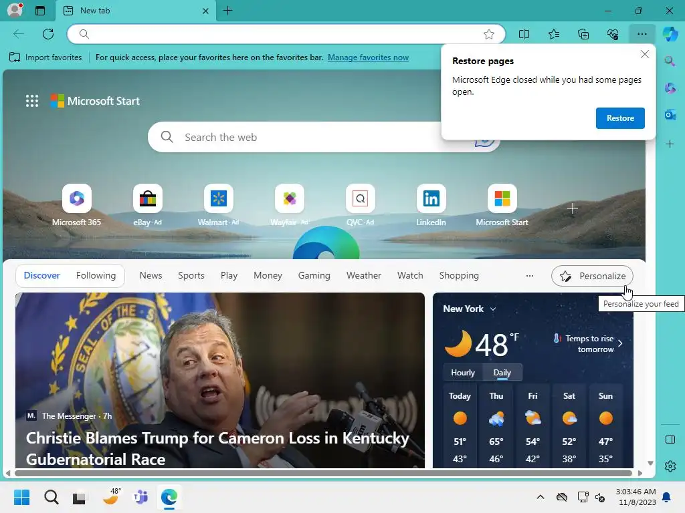This screenshot has width=685, height=513.
Task: Open the Shopping category
Action: click(x=459, y=275)
